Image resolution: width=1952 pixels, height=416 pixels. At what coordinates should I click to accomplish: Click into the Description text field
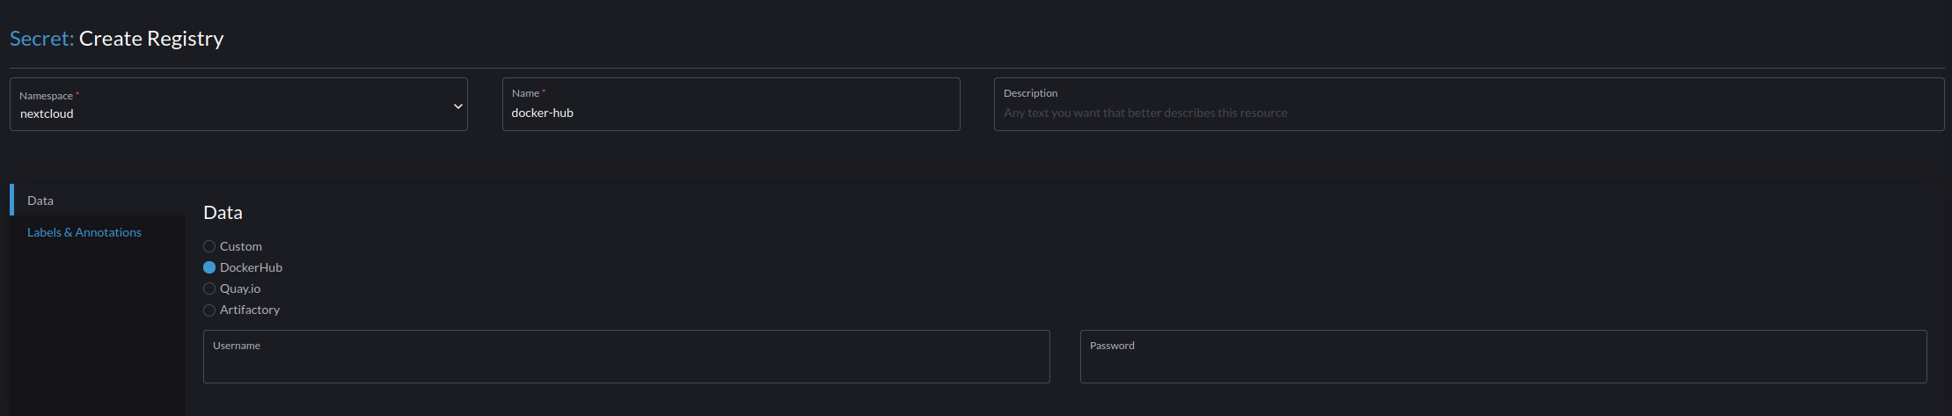(x=1469, y=105)
